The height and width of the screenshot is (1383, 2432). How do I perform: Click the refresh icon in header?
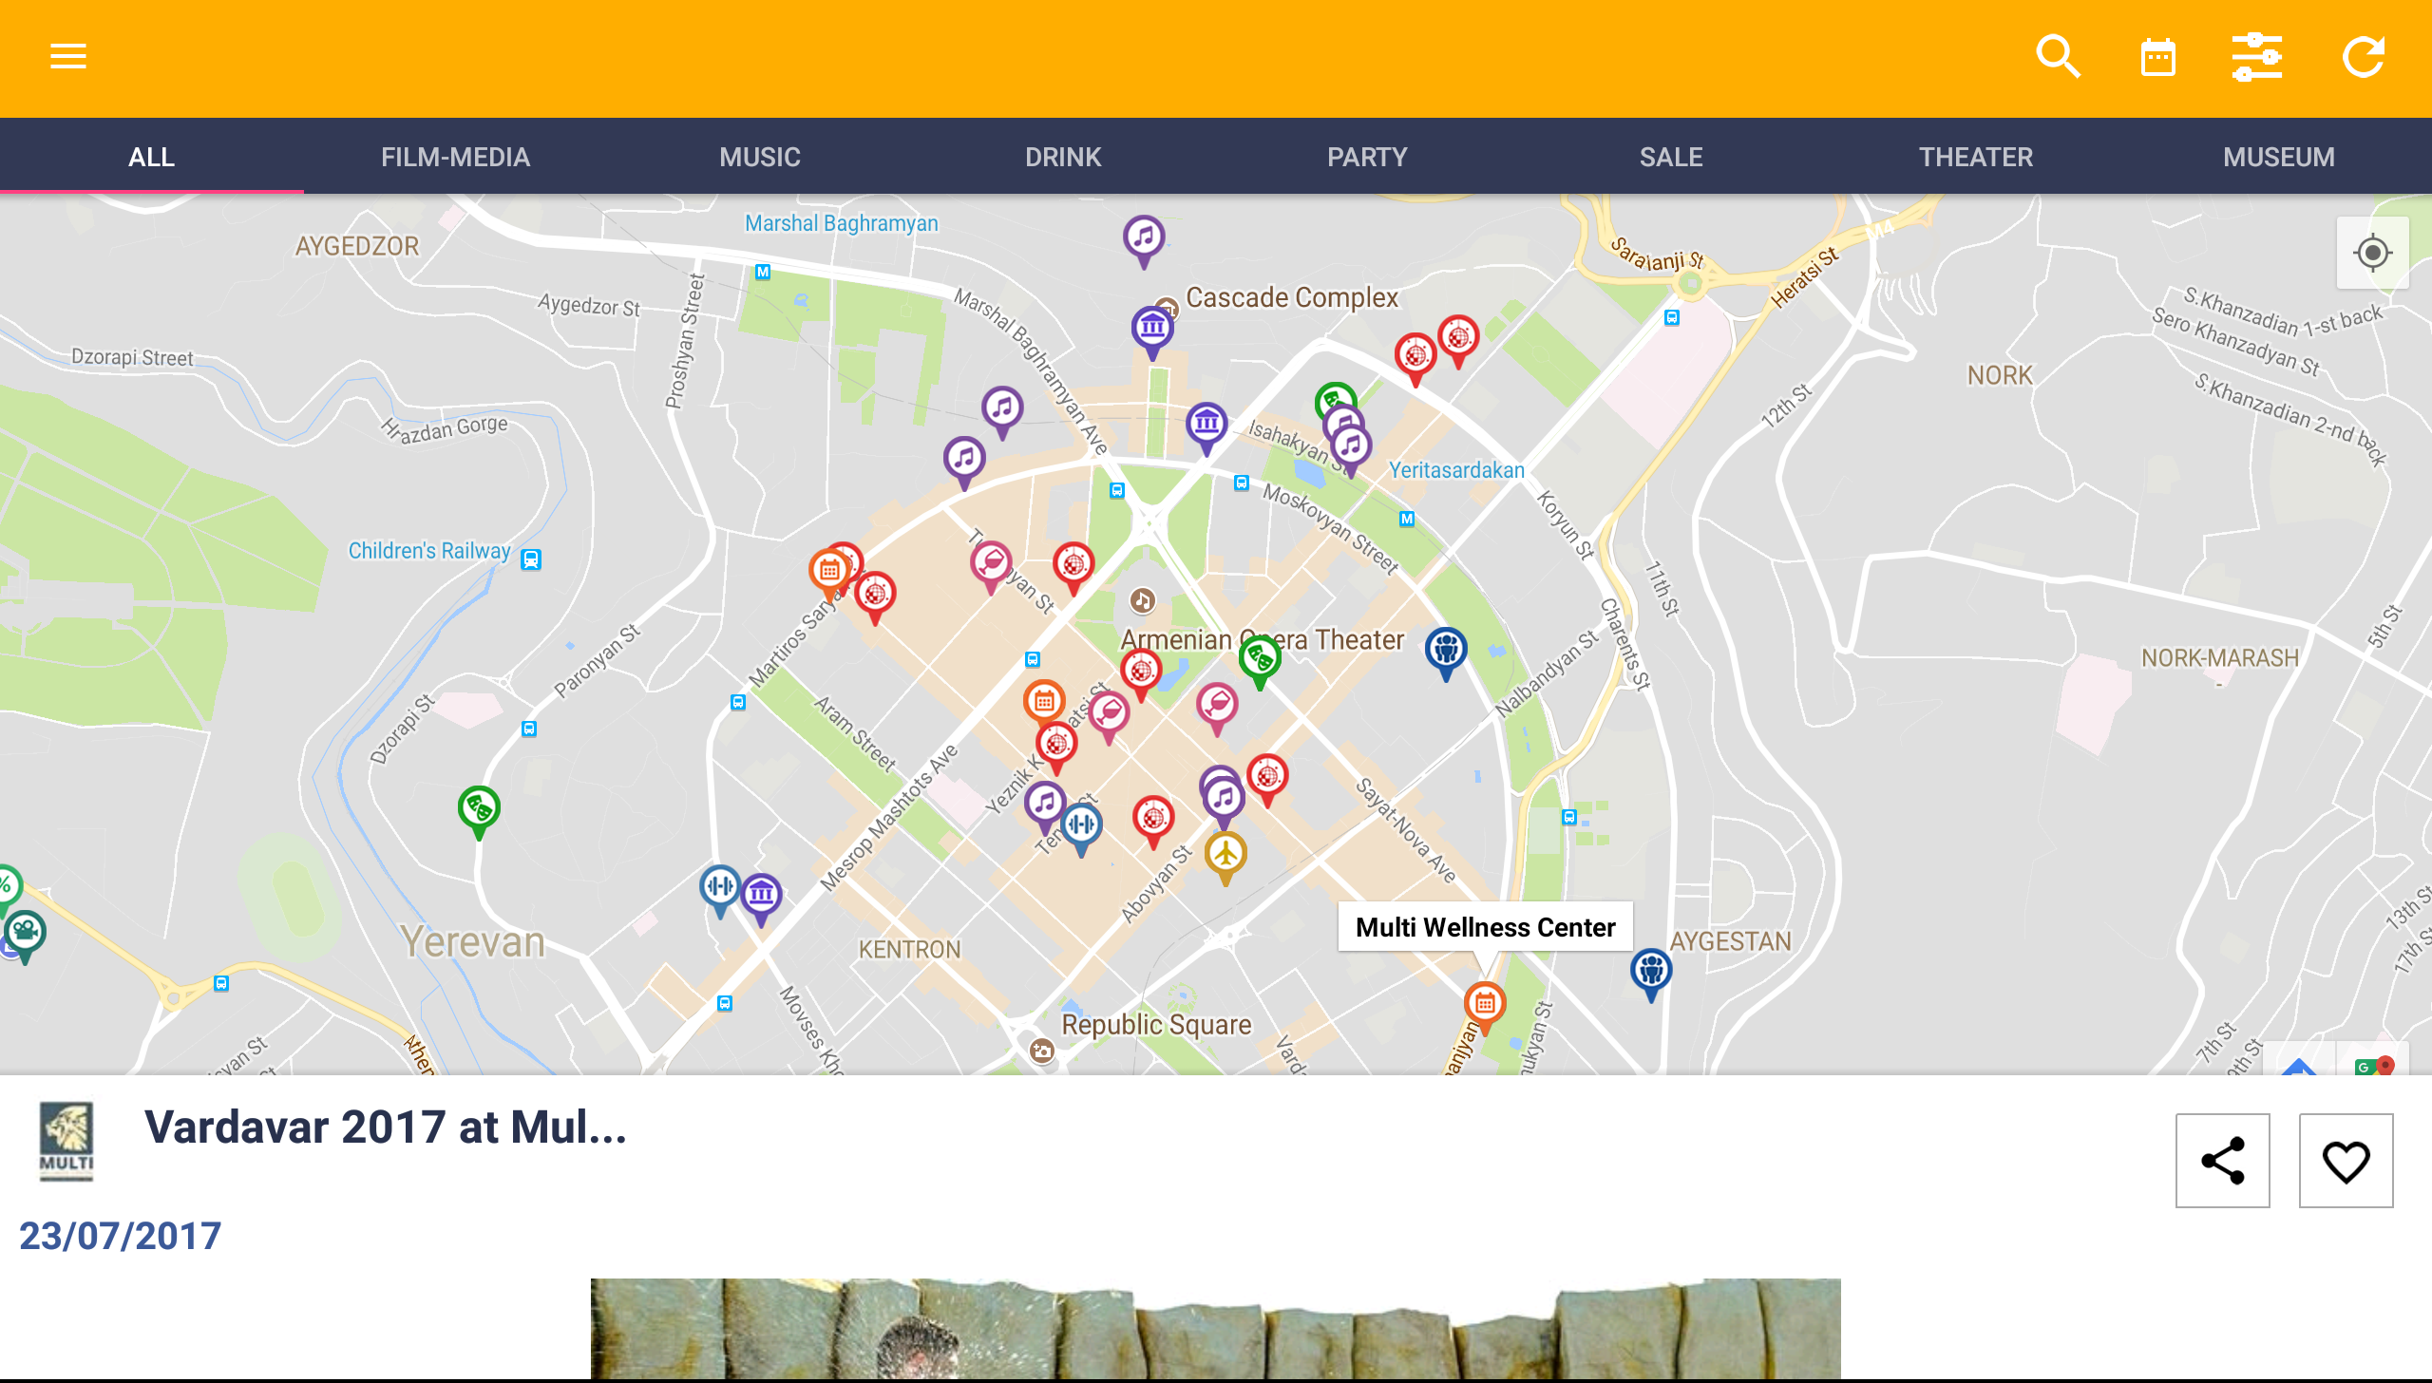[x=2363, y=57]
